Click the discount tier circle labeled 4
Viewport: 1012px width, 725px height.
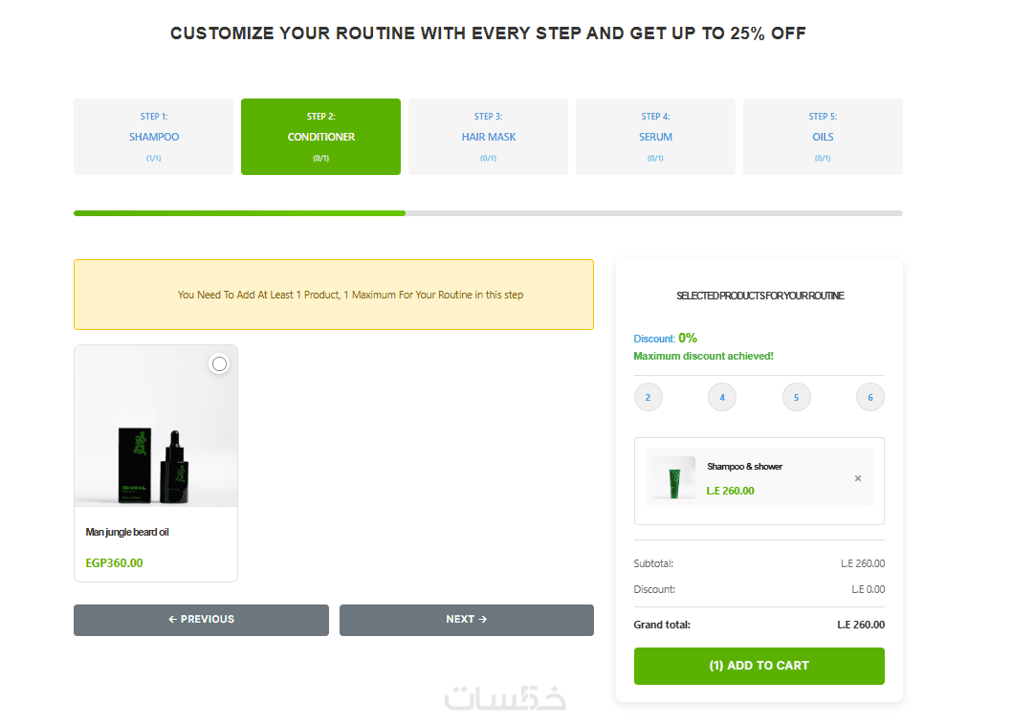click(x=722, y=397)
